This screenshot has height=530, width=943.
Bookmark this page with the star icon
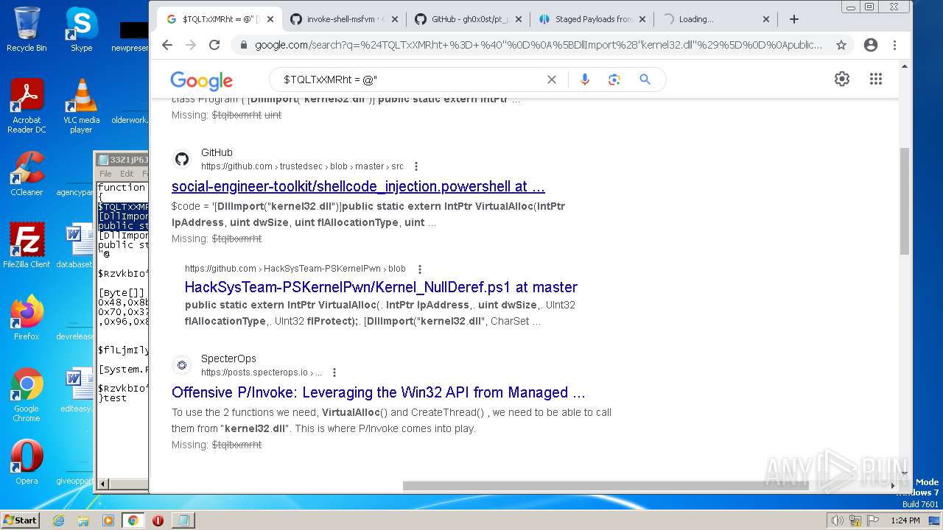(x=841, y=45)
